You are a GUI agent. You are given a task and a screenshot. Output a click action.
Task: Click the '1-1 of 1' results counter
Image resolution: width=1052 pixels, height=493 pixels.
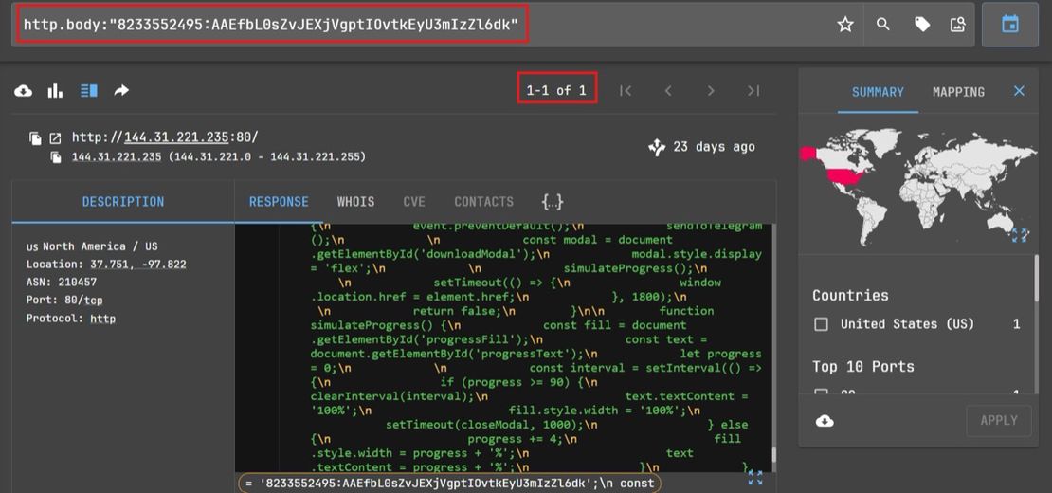(x=556, y=91)
